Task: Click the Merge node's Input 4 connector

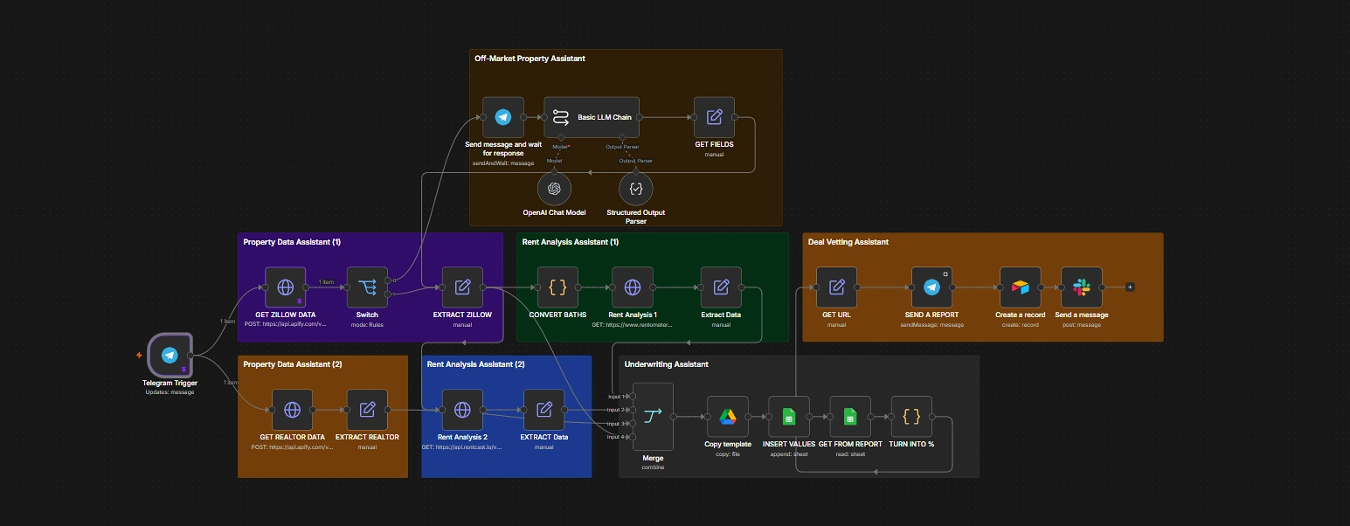Action: (x=633, y=437)
